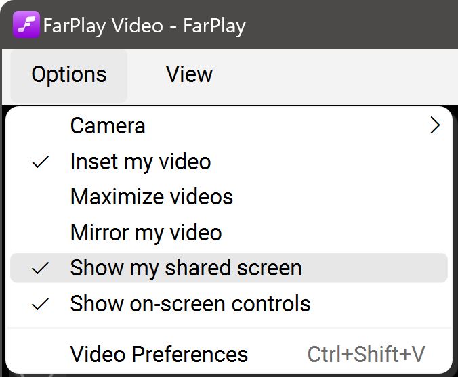Enable the Mirror my video option
The width and height of the screenshot is (458, 377).
146,233
